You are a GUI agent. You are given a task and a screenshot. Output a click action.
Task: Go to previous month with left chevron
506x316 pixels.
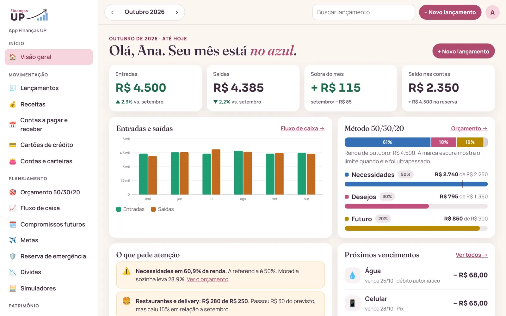pos(113,12)
